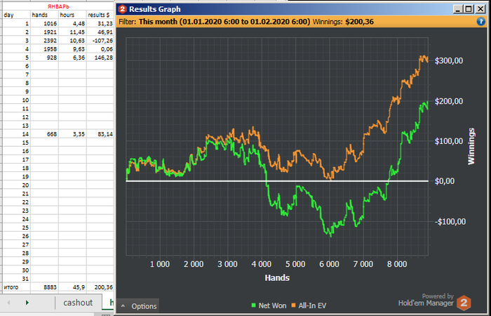The width and height of the screenshot is (491, 316).
Task: Select cell with hands value 1921
Action: 44,32
